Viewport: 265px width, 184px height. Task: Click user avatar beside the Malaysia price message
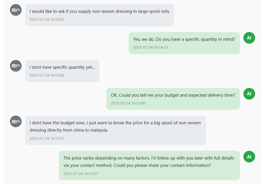tap(16, 121)
